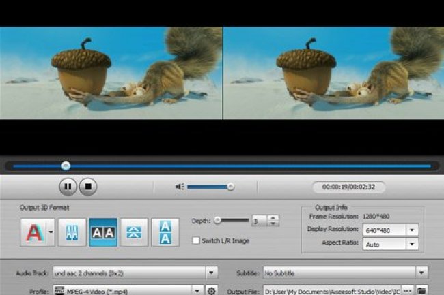Open the Display Resolution dropdown
444x295 pixels.
click(413, 230)
